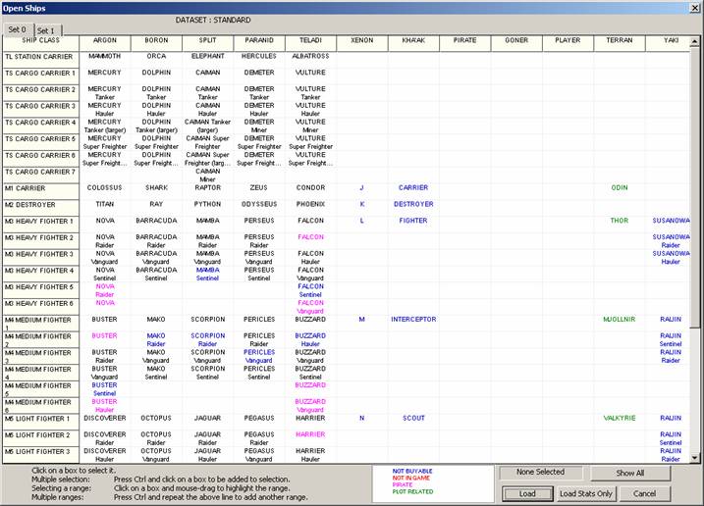Screen dimensions: 704x506
Task: Select the Terran ODIN cell
Action: pos(620,187)
